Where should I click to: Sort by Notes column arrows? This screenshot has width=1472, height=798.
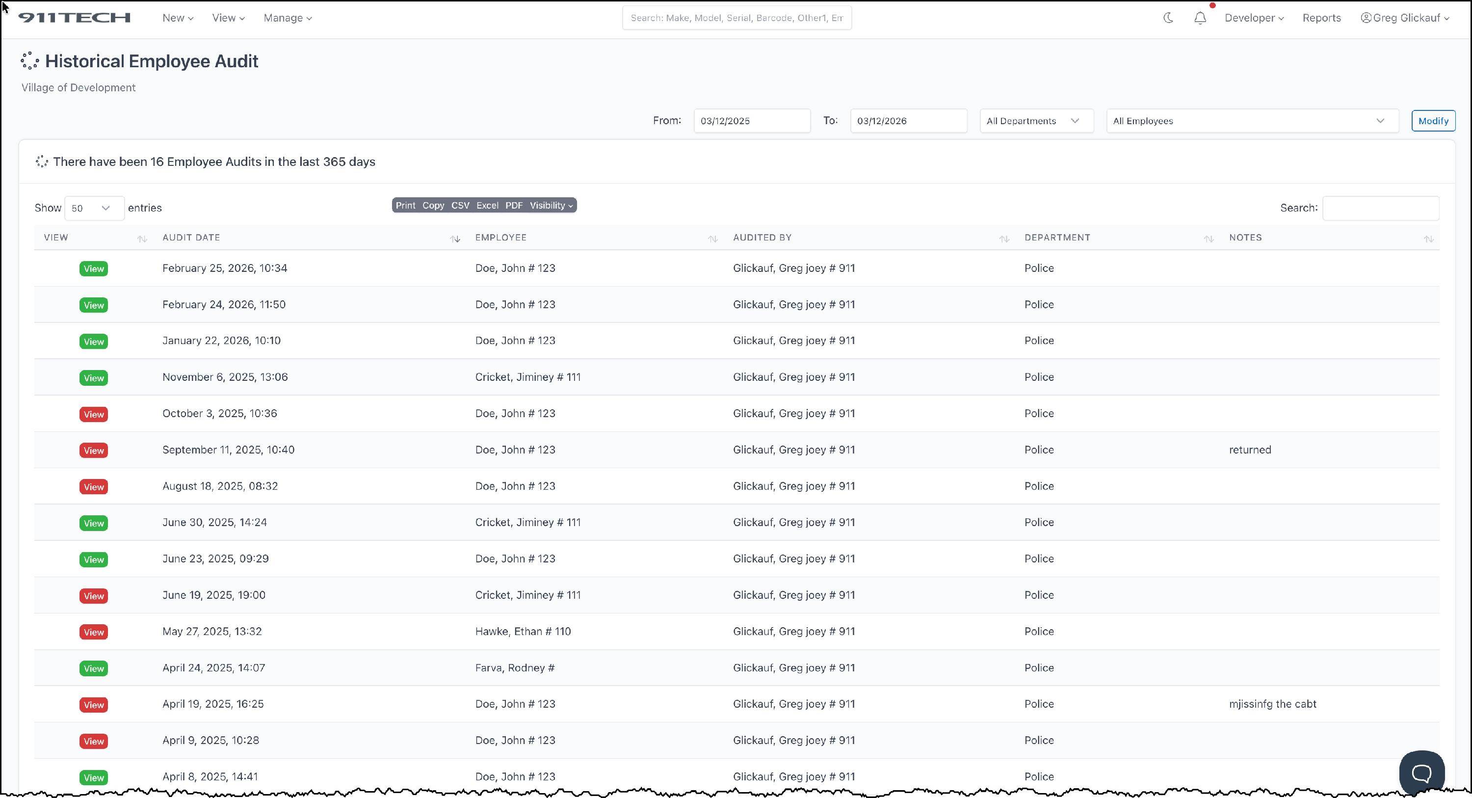[1428, 239]
